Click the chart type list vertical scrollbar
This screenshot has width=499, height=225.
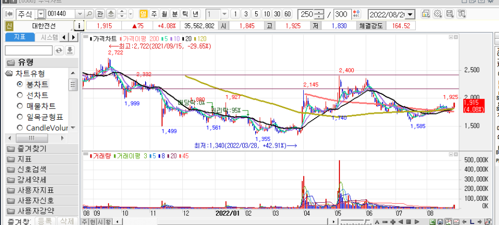(73, 101)
